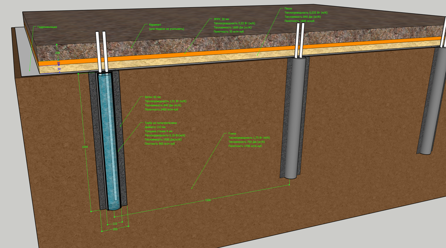
Task: Click 'Теплоемкость 1600 Дж (кг/К)' line
Action: tap(233, 27)
